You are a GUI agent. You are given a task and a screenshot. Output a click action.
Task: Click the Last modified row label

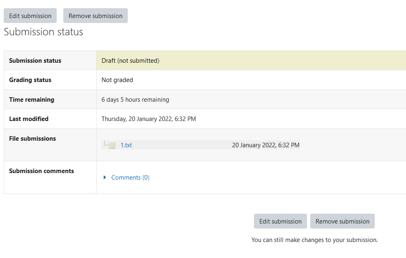tap(29, 119)
